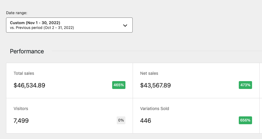Click the divider line beside Performance heading
This screenshot has width=262, height=139.
pyautogui.click(x=157, y=51)
